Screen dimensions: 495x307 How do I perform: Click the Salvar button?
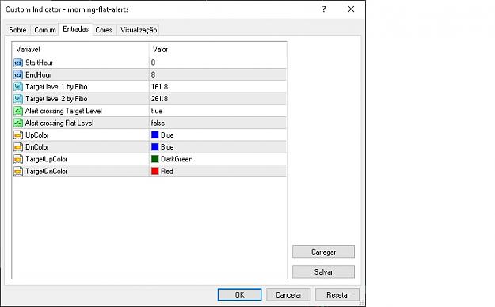coord(323,271)
